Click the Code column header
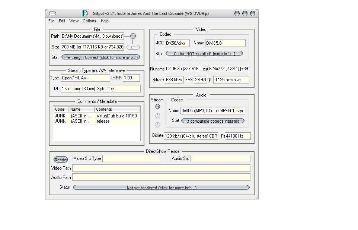The width and height of the screenshot is (358, 230). pos(61,109)
